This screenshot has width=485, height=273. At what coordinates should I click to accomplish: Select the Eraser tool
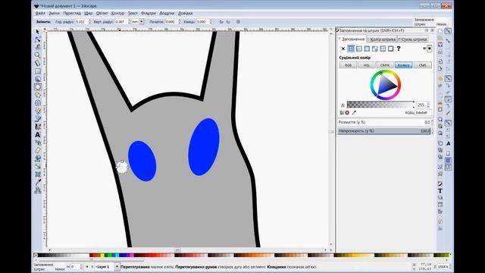click(38, 151)
